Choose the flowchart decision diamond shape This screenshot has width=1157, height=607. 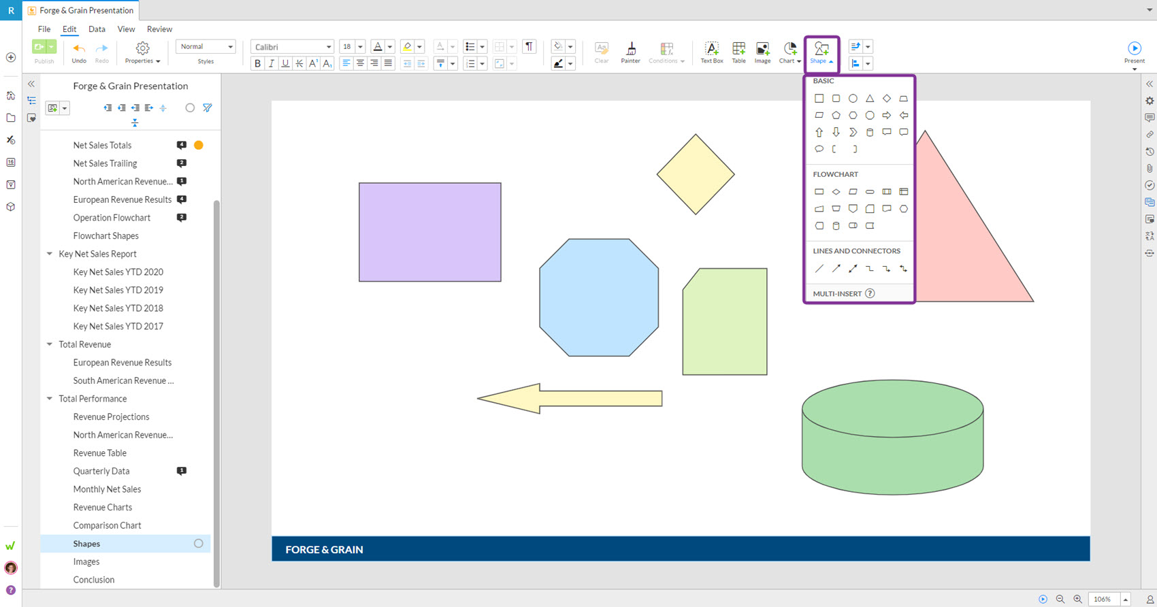tap(836, 192)
